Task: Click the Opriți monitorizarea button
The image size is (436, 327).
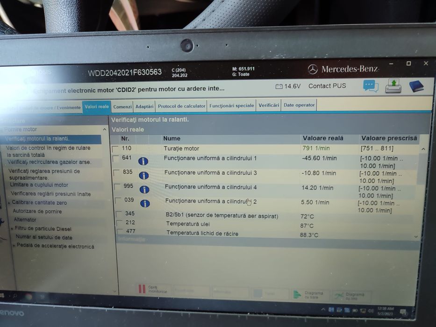Action: point(153,289)
